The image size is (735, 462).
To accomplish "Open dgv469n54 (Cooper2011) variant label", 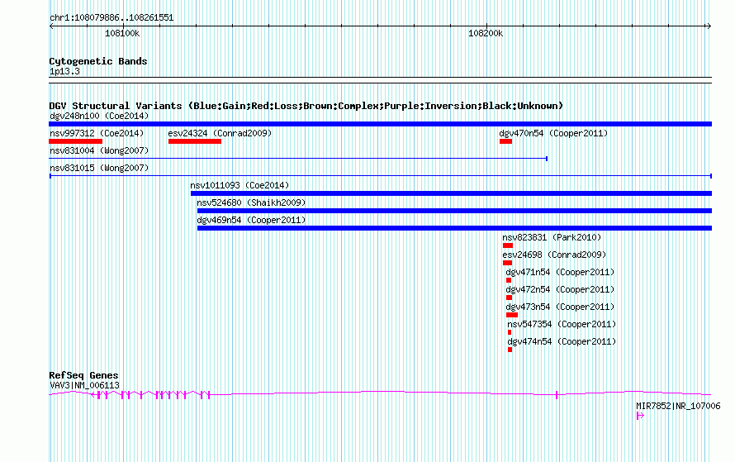I will (251, 220).
